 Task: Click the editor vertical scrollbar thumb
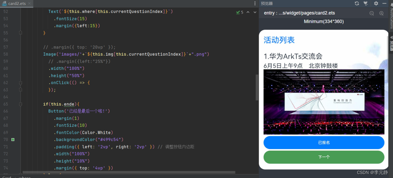(257, 87)
